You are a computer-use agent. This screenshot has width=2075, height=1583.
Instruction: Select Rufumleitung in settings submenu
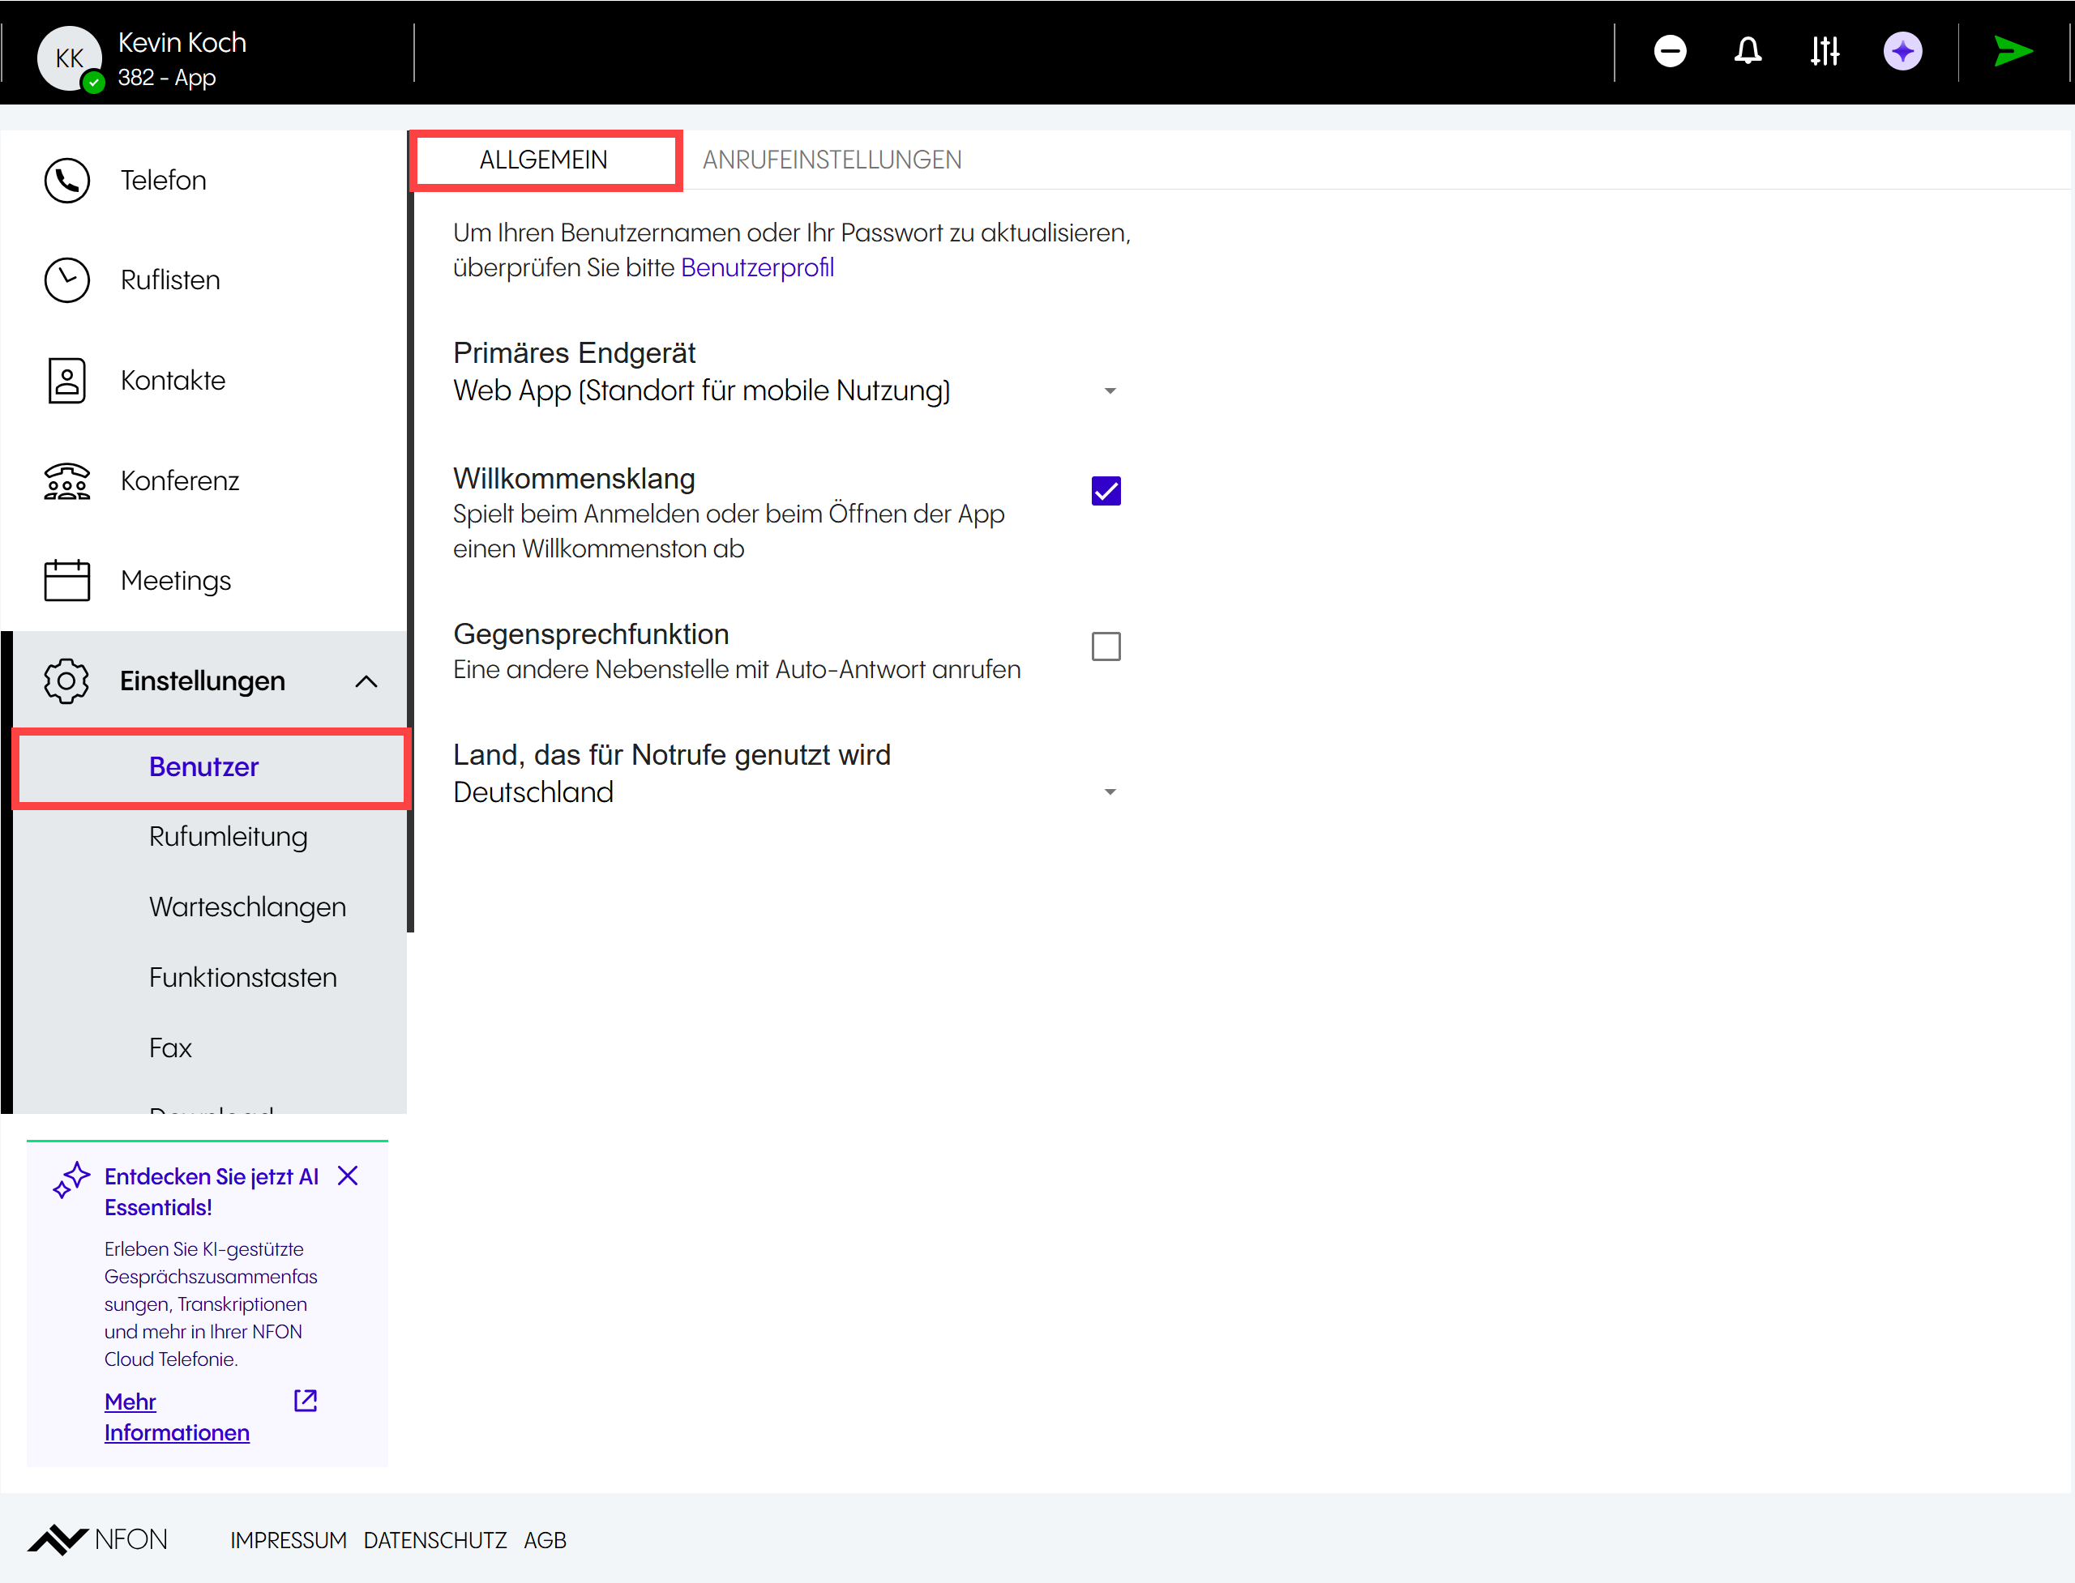(228, 837)
